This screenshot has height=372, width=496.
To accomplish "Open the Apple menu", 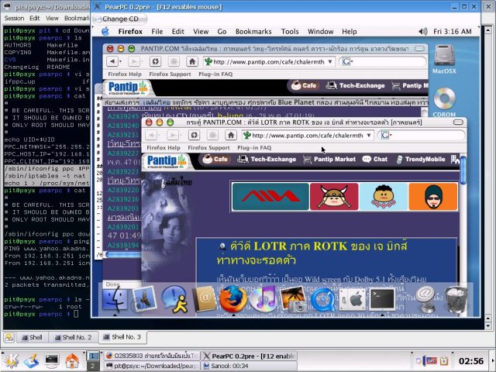I will pyautogui.click(x=105, y=31).
